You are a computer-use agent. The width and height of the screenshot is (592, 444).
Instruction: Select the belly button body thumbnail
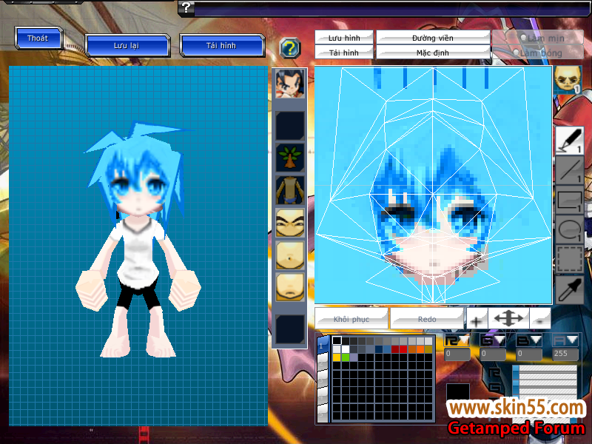pyautogui.click(x=289, y=255)
